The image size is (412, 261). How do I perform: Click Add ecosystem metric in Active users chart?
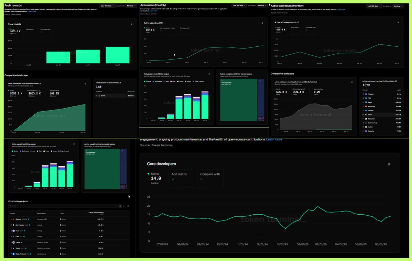click(167, 30)
